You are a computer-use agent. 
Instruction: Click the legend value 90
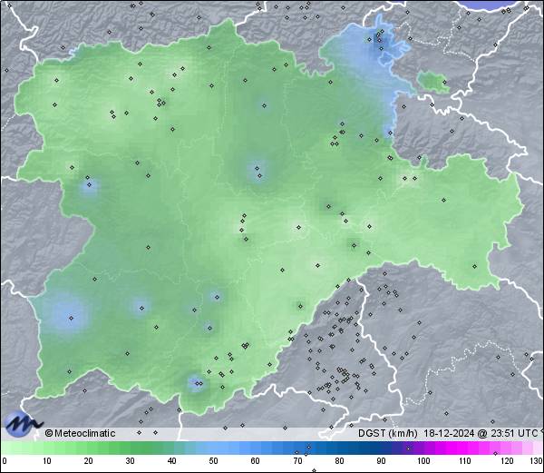381,461
